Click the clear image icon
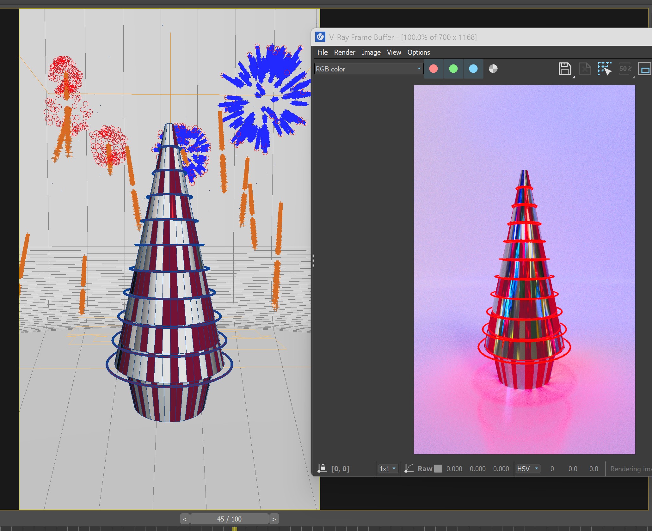The height and width of the screenshot is (531, 652). click(x=585, y=69)
